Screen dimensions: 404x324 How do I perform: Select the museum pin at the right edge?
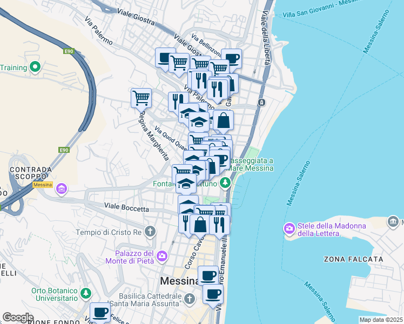(393, 221)
